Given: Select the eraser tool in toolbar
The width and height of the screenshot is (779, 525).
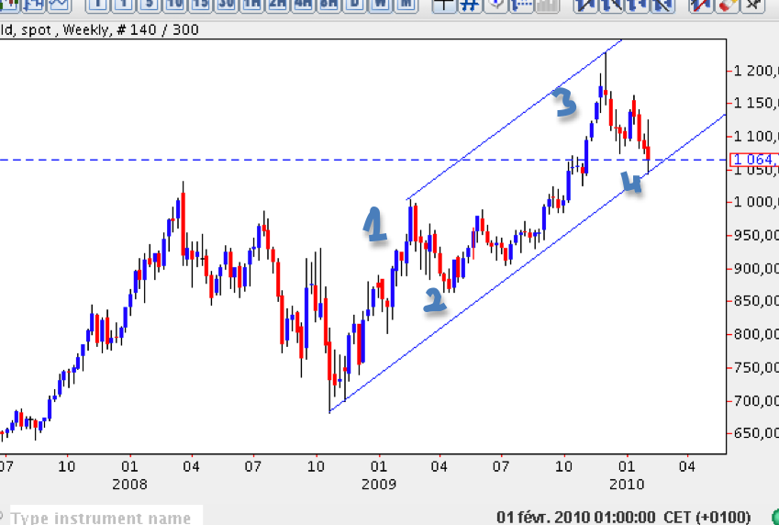Looking at the screenshot, I should coord(728,5).
